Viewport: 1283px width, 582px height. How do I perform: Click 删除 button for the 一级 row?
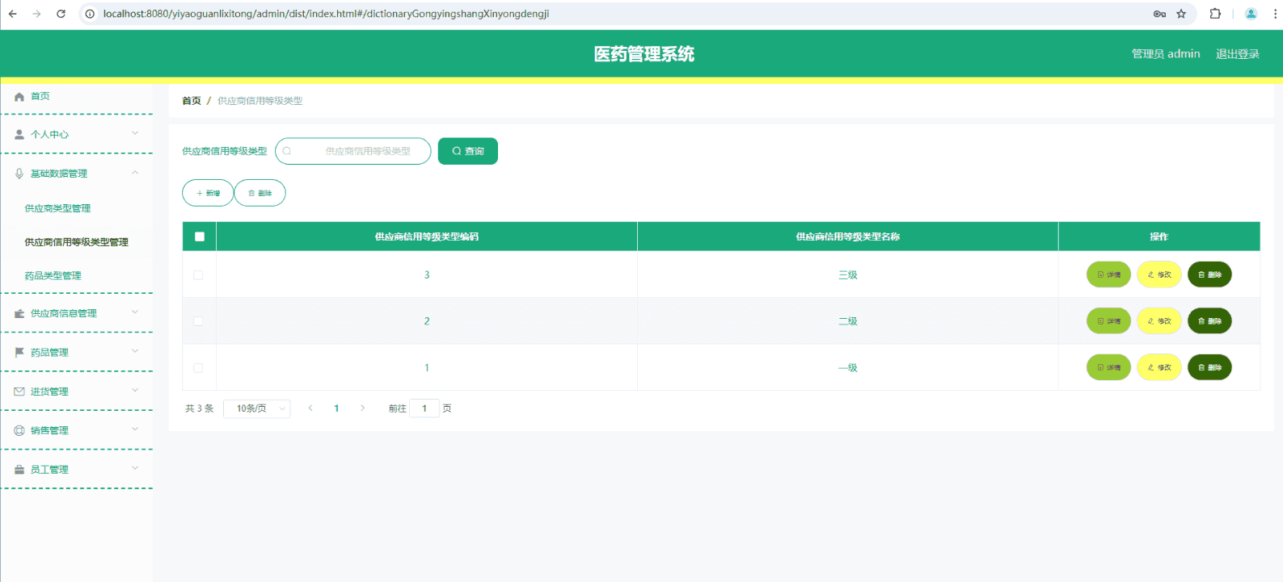pos(1209,367)
